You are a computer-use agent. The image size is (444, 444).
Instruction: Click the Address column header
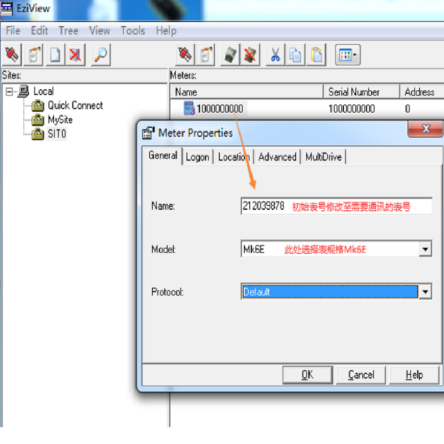click(x=422, y=92)
